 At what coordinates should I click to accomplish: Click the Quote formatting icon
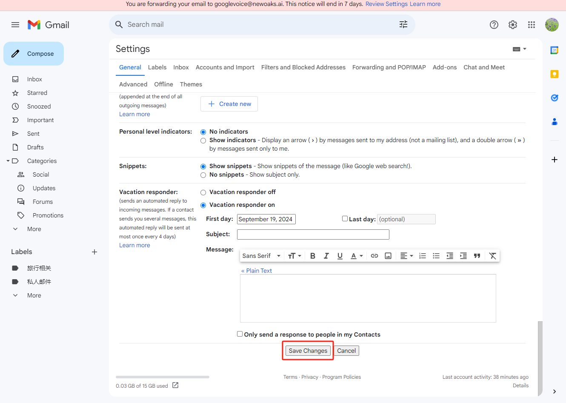coord(477,256)
